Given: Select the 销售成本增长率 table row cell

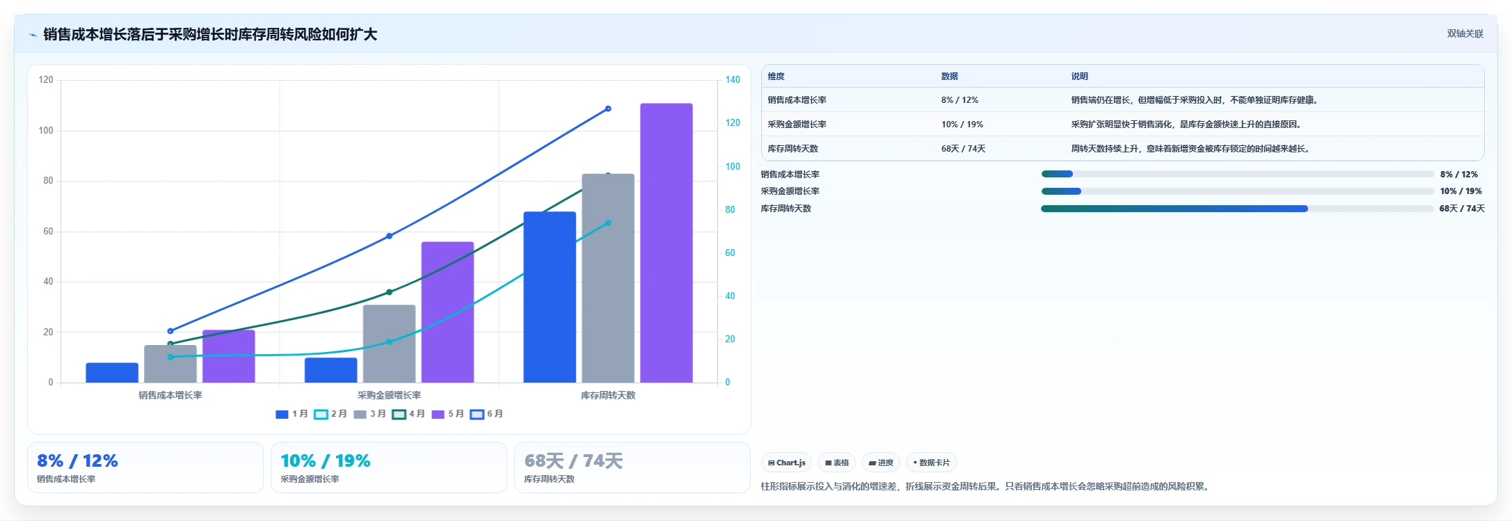Looking at the screenshot, I should click(797, 100).
